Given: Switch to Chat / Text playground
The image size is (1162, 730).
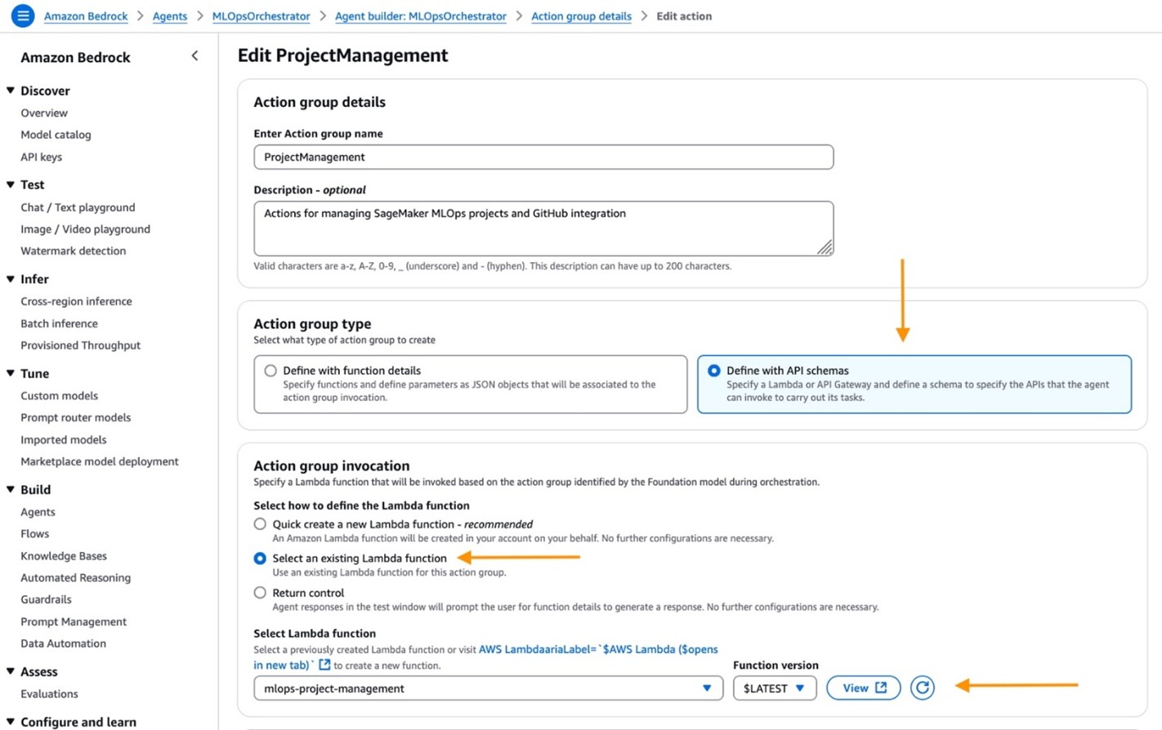Looking at the screenshot, I should (77, 207).
